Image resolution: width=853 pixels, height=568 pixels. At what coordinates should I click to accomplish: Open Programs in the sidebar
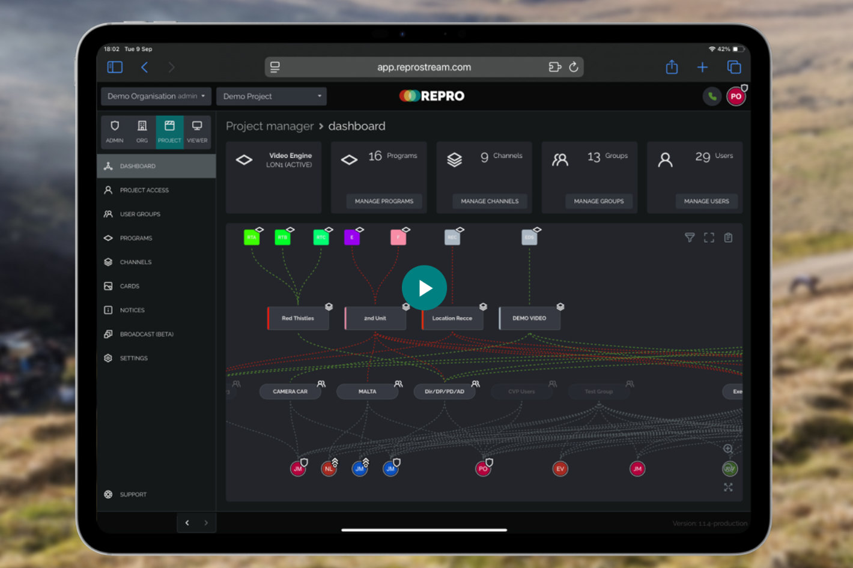pyautogui.click(x=136, y=238)
